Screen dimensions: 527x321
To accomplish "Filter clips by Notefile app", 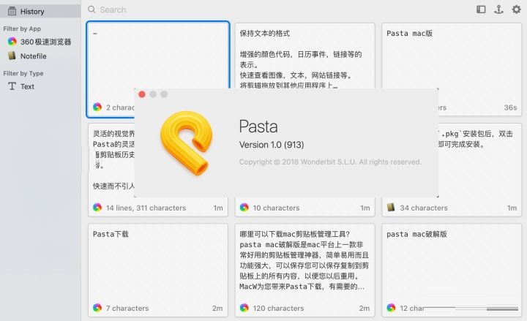I will [x=40, y=56].
